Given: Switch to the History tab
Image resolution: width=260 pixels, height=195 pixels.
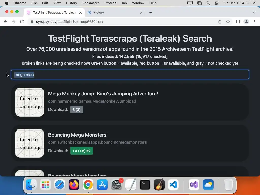Looking at the screenshot, I should [115, 13].
